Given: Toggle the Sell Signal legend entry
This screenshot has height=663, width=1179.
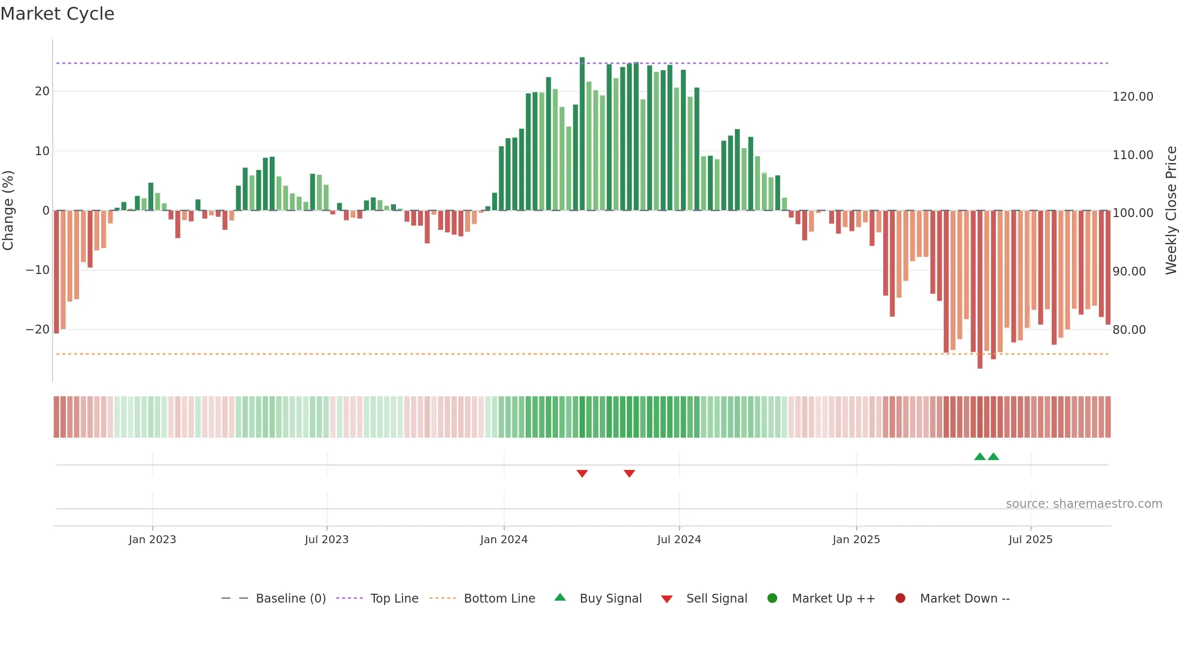Looking at the screenshot, I should pyautogui.click(x=704, y=598).
